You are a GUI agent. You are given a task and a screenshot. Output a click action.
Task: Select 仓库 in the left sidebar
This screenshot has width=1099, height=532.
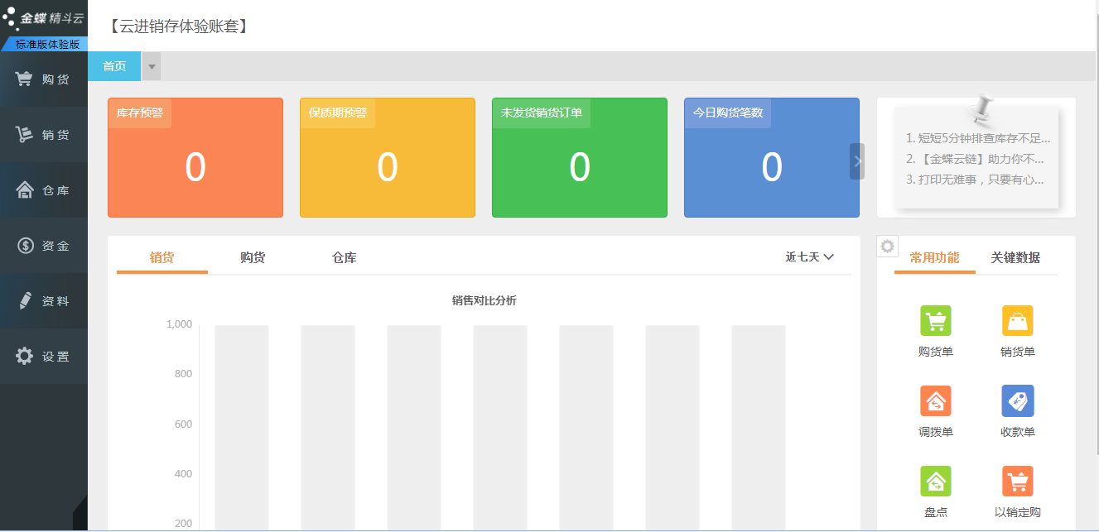click(x=44, y=190)
